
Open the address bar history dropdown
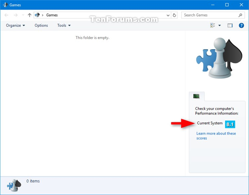[168, 15]
